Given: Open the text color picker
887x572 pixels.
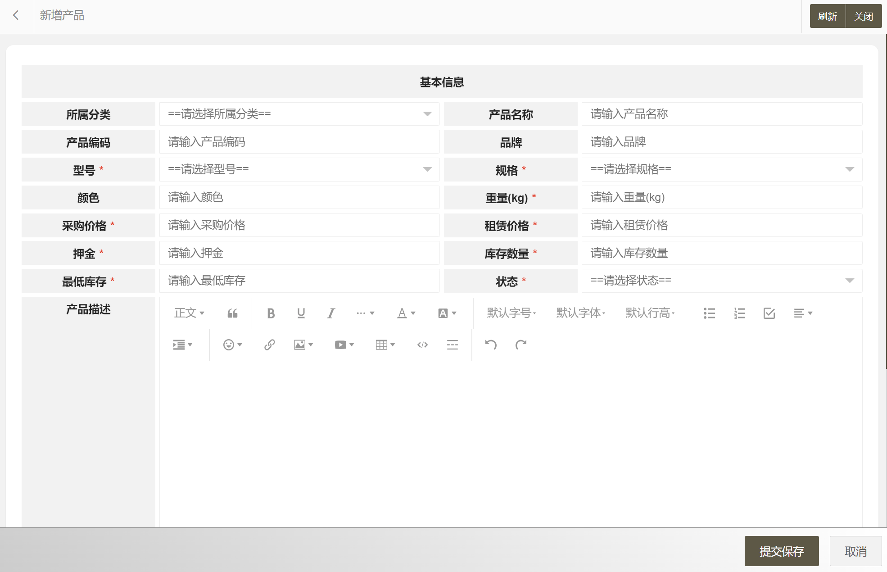Looking at the screenshot, I should point(406,313).
